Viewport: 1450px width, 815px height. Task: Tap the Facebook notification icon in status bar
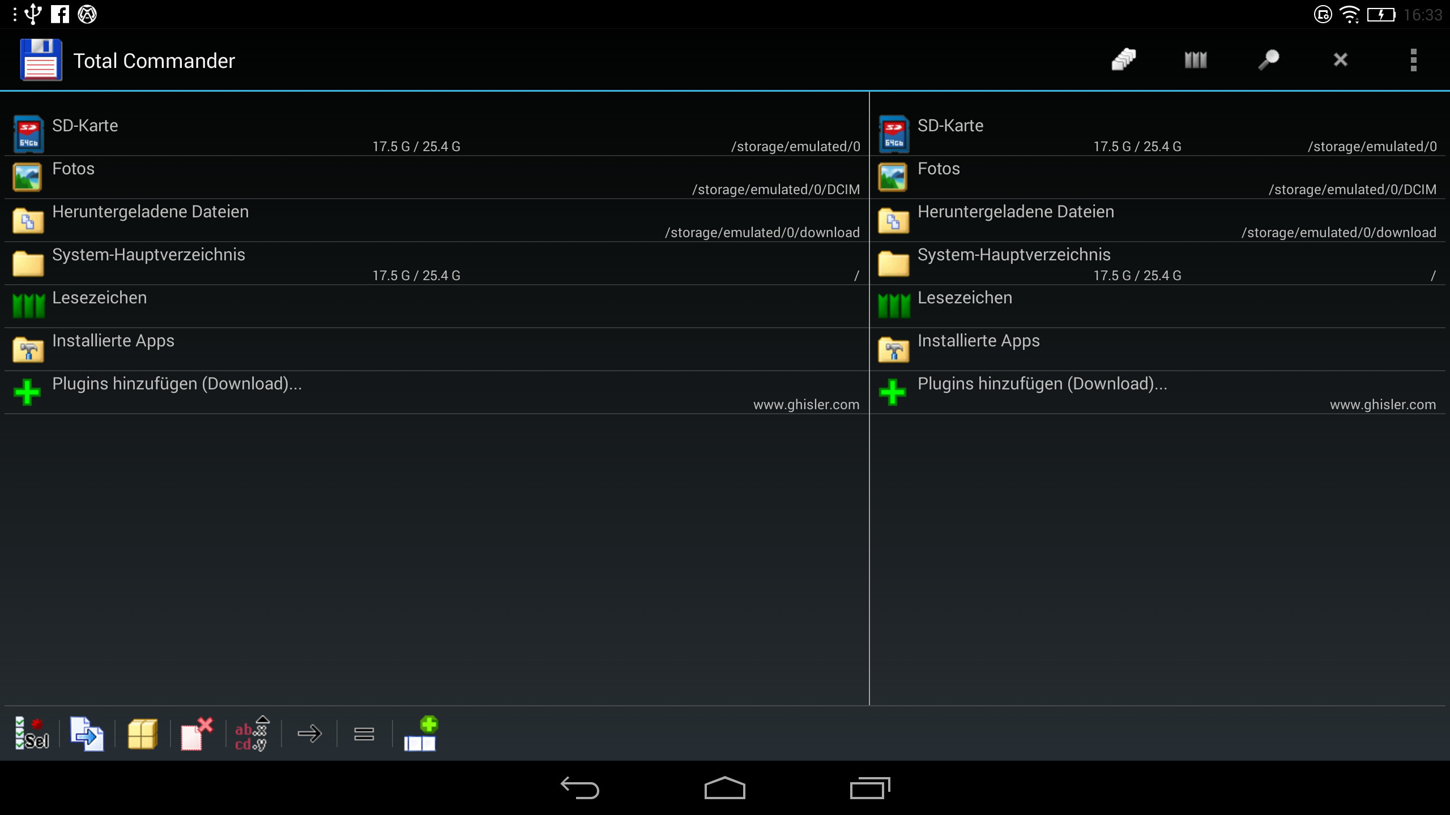pyautogui.click(x=60, y=14)
